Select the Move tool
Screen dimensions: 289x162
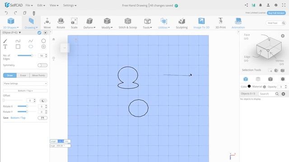47,23
